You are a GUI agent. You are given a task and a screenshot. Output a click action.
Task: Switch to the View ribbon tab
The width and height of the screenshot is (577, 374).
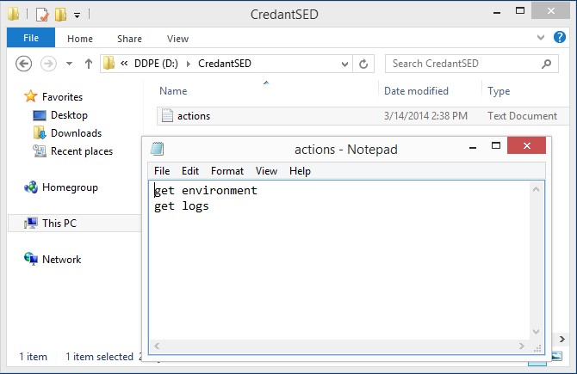pyautogui.click(x=177, y=39)
